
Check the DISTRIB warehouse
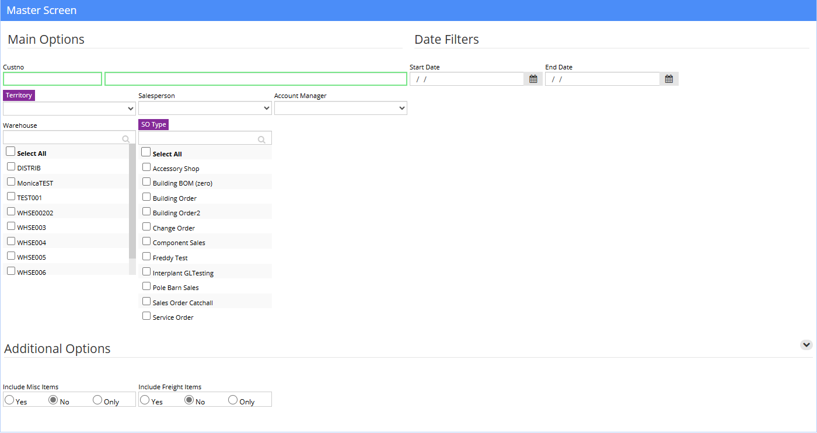[11, 166]
